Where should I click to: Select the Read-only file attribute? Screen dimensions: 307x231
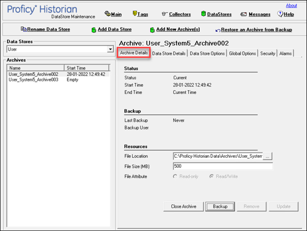click(x=175, y=176)
